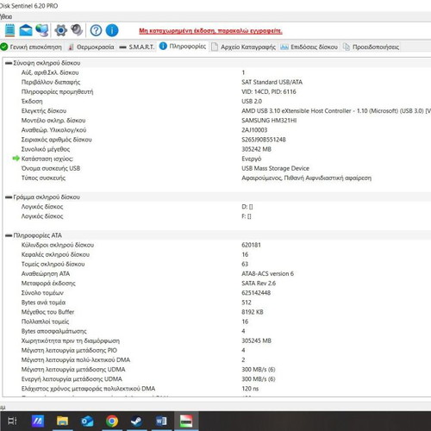The image size is (431, 431).
Task: Click the Μέγεθος του Buffer label
Action: [47, 312]
